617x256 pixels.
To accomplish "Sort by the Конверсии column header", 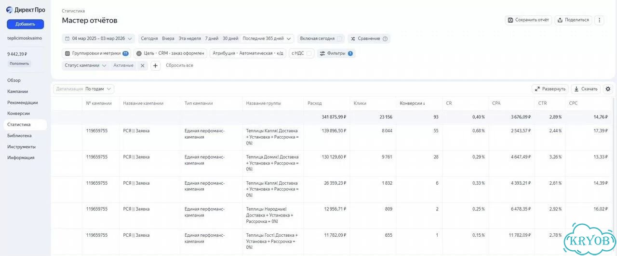I will click(x=412, y=103).
